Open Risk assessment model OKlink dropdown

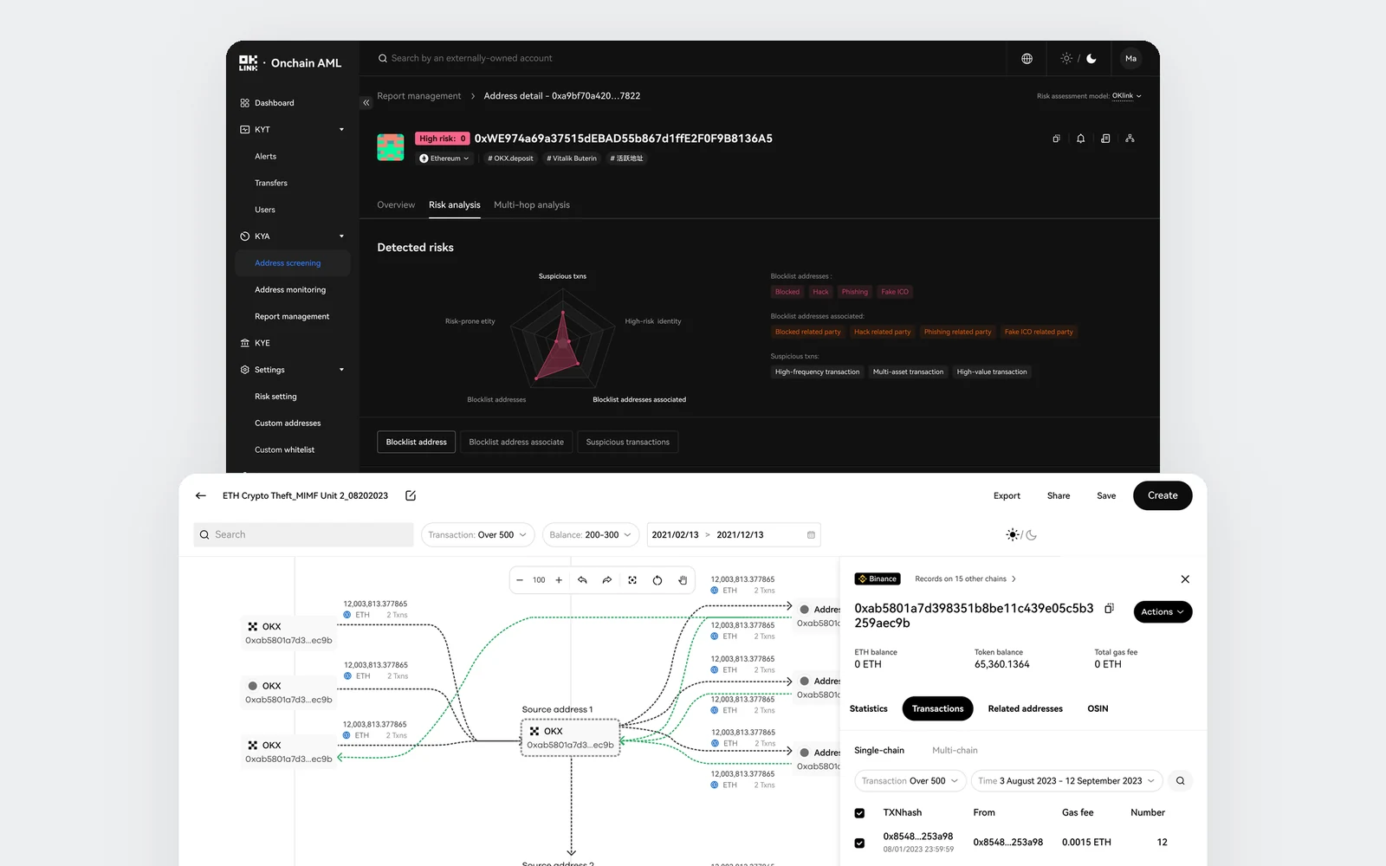click(1127, 96)
